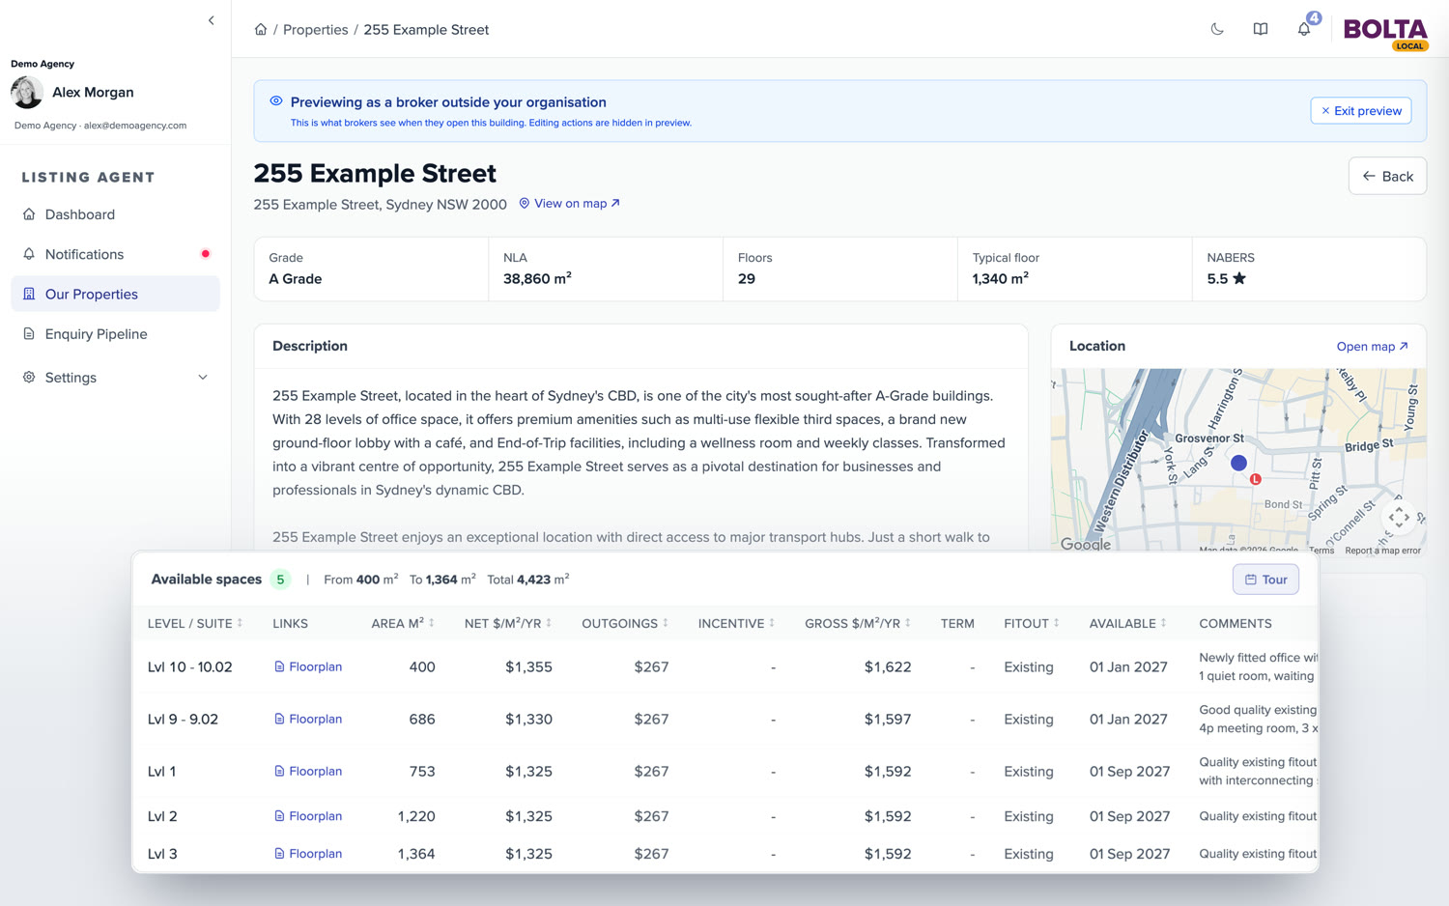1449x906 pixels.
Task: Collapse the sidebar with the chevron arrow
Action: pos(211,20)
